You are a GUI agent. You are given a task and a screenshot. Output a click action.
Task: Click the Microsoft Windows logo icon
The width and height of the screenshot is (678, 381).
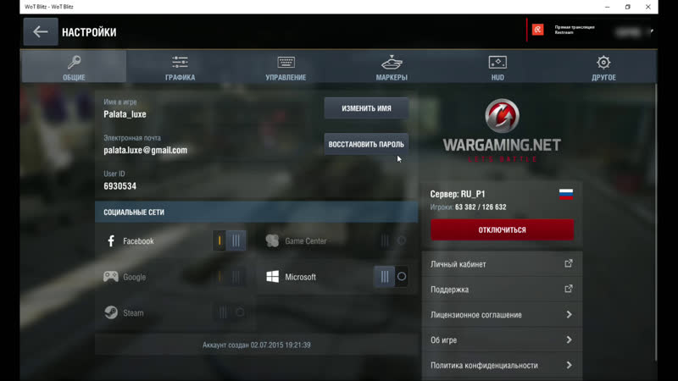pyautogui.click(x=272, y=277)
